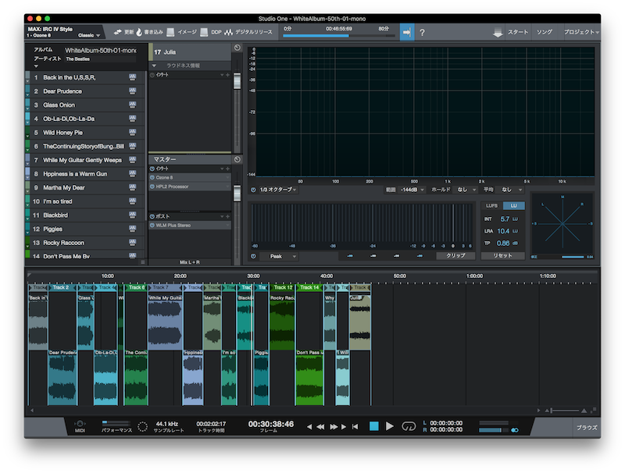625x473 pixels.
Task: Click the Clip (クリップ) button
Action: 455,255
